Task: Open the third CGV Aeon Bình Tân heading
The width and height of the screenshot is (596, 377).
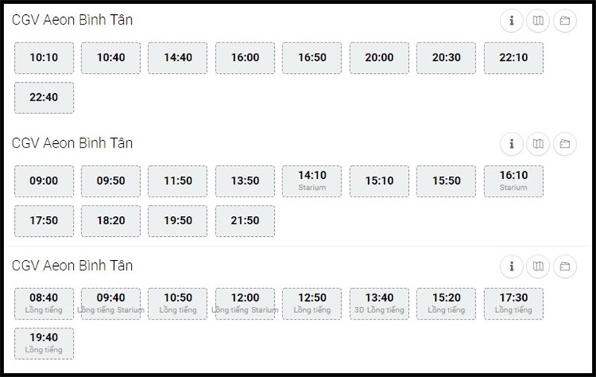Action: click(72, 266)
